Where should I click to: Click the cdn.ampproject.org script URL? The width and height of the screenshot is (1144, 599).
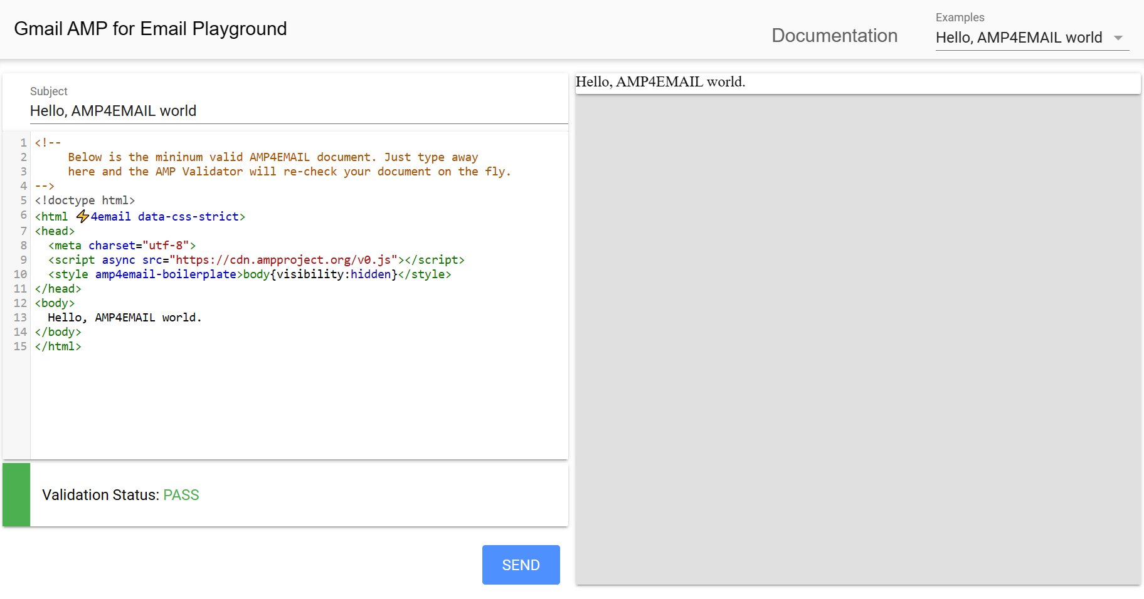283,260
